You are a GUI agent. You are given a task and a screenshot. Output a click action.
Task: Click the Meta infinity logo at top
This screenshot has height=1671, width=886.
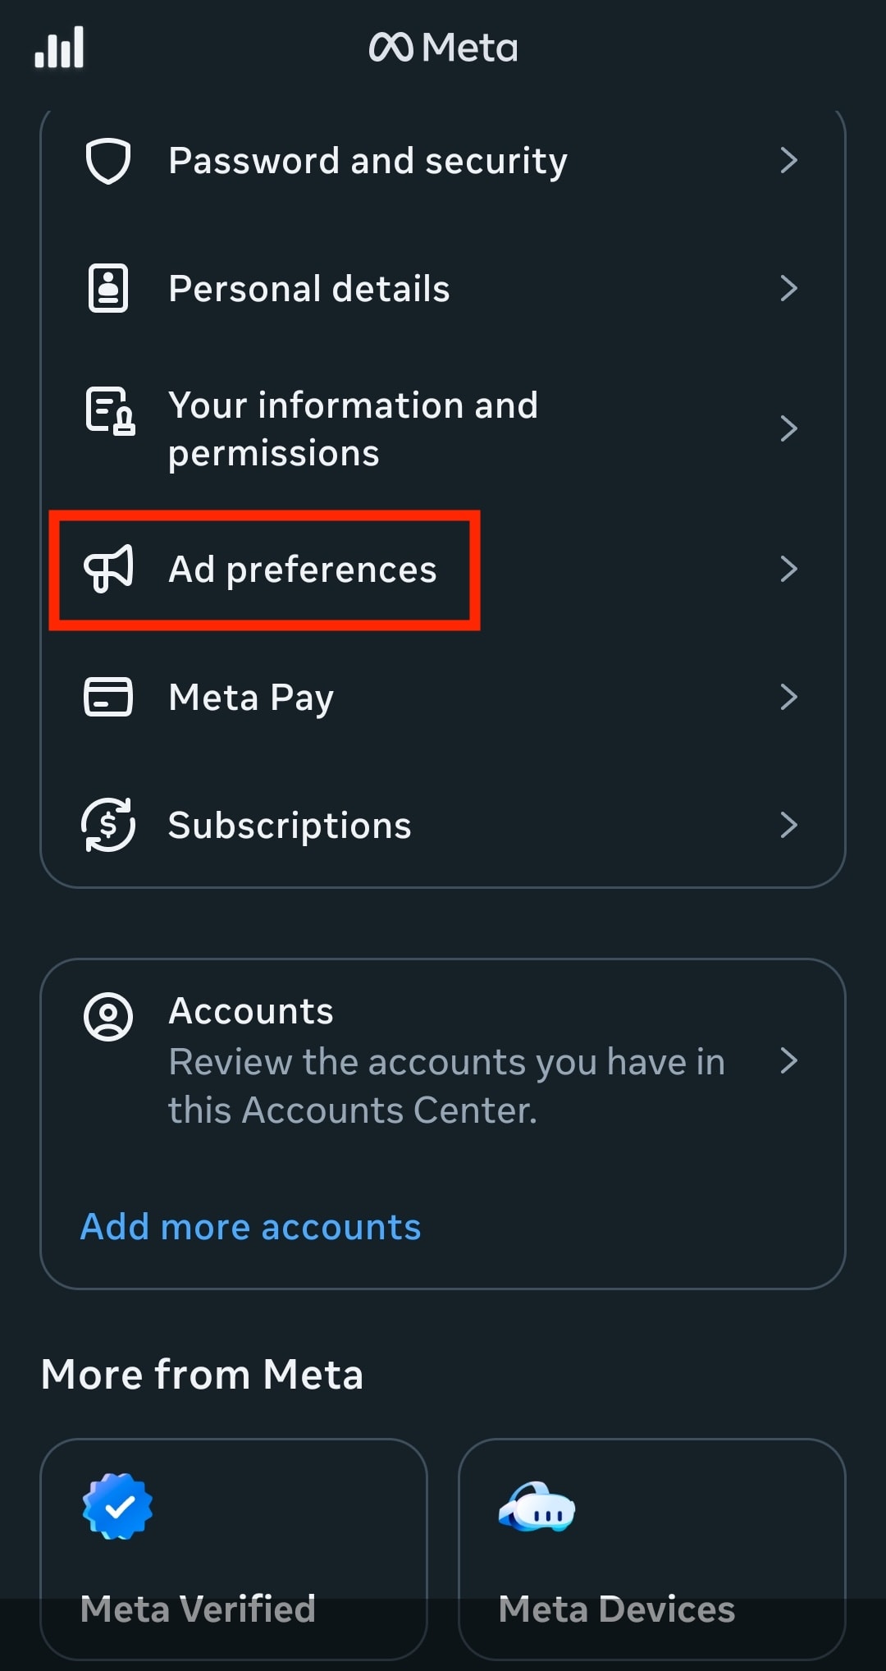[394, 47]
